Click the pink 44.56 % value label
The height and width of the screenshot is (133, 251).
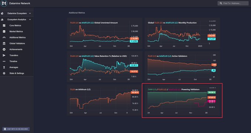pos(212,101)
